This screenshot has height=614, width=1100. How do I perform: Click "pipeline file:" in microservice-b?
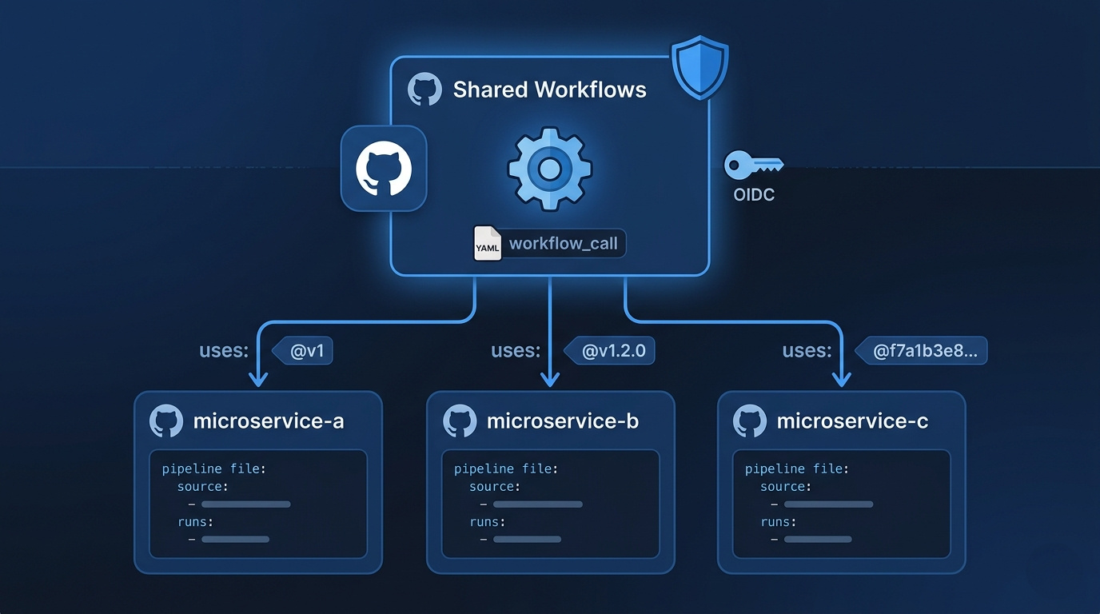pos(506,469)
